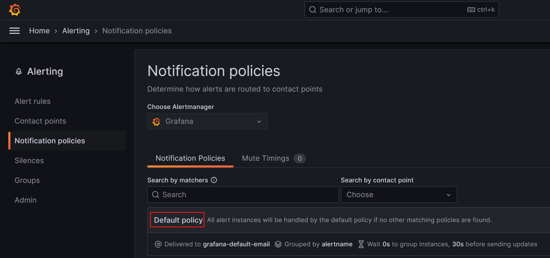This screenshot has width=550, height=258.
Task: Click the layers icon before Grouped by
Action: click(x=278, y=244)
